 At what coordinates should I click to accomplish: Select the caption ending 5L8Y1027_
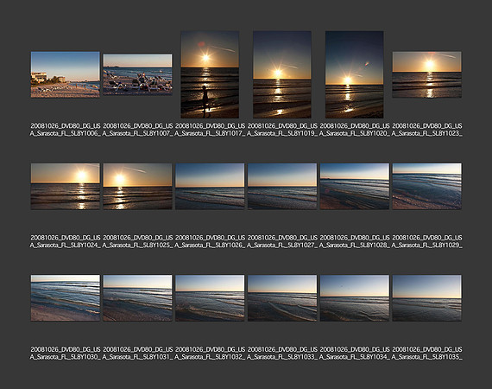point(282,241)
